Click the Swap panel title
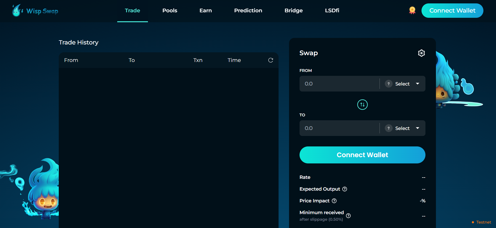Viewport: 496px width, 228px height. (x=308, y=53)
